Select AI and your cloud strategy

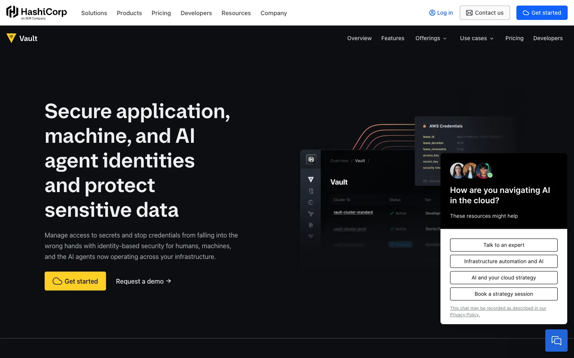[504, 278]
